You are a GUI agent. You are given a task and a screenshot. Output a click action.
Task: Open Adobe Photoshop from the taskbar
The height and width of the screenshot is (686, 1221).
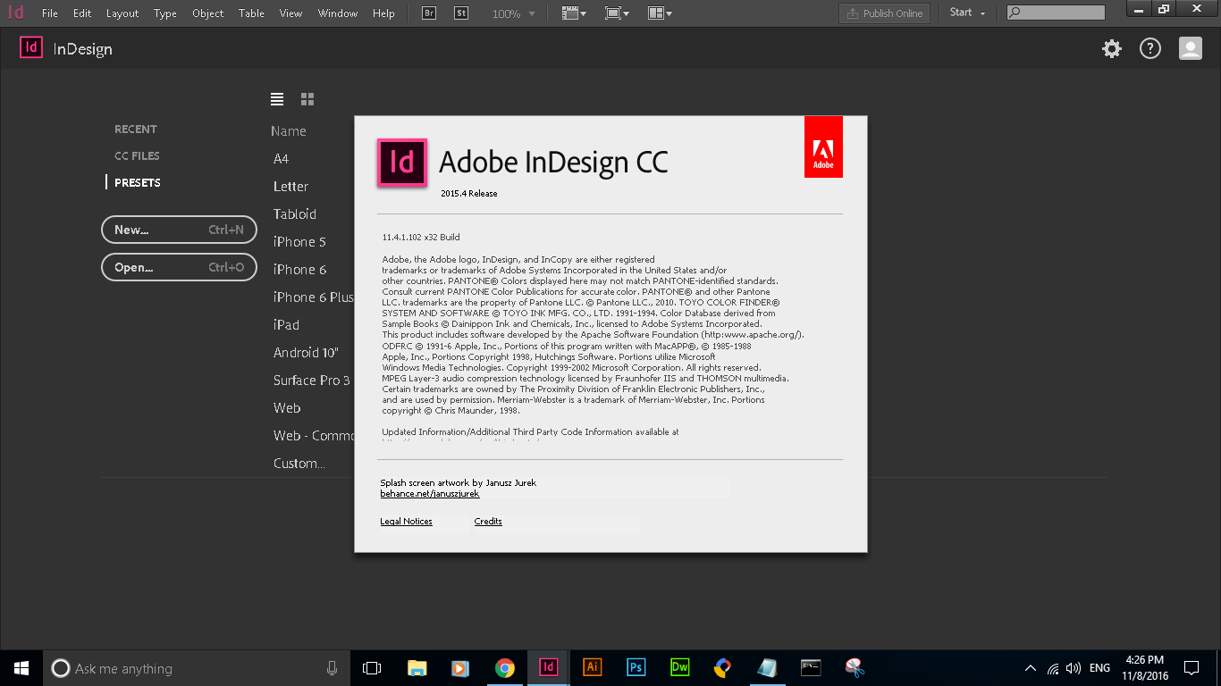(636, 667)
